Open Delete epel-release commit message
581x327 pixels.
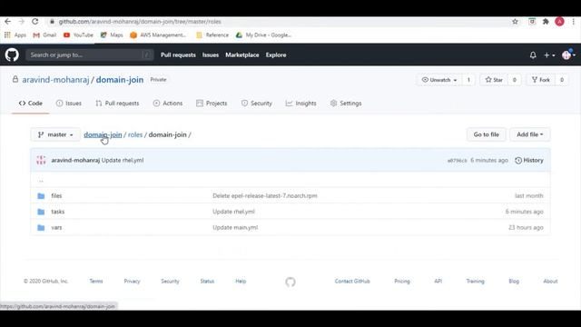click(265, 196)
